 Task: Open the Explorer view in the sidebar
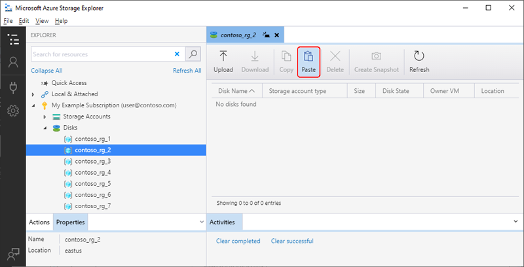coord(13,39)
